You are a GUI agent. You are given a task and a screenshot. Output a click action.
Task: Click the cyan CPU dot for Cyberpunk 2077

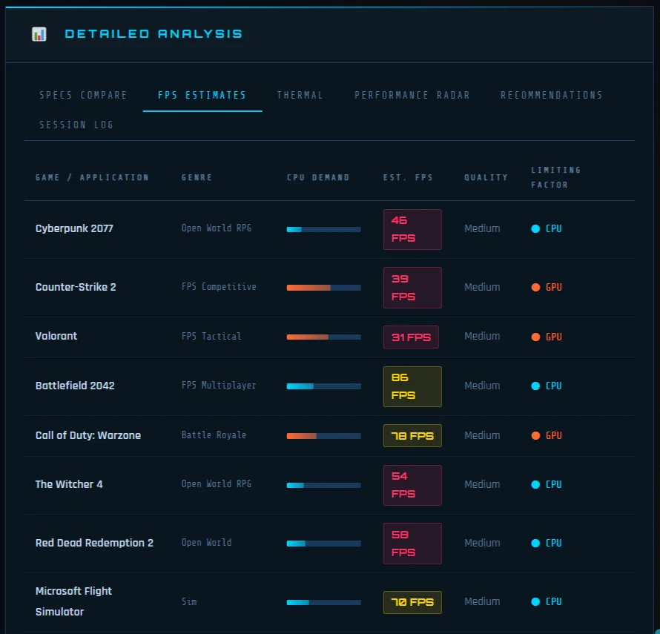[x=535, y=229]
